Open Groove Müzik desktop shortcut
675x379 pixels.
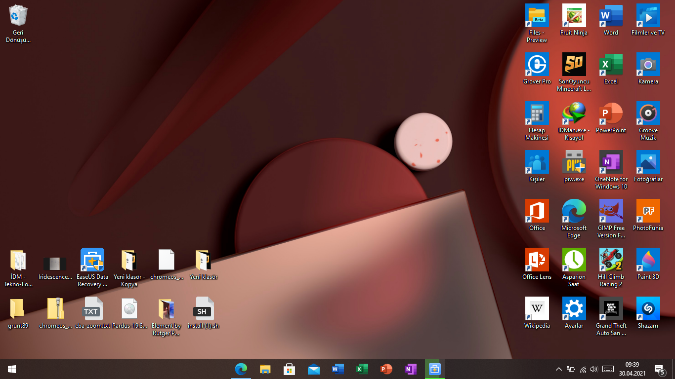(648, 121)
